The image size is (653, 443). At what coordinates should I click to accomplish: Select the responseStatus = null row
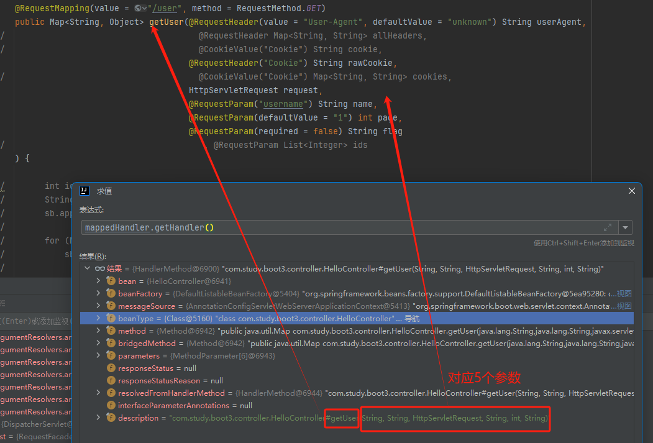(357, 368)
